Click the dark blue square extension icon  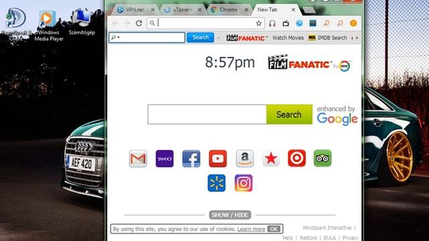313,23
